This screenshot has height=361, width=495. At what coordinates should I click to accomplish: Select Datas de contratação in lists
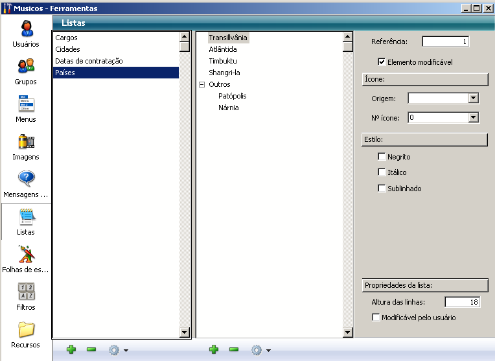pyautogui.click(x=89, y=61)
